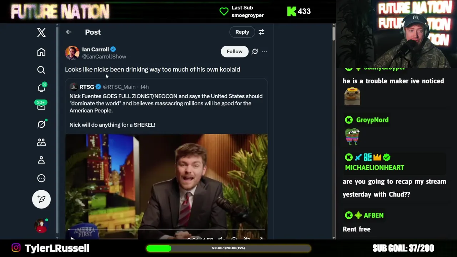Click the 'he is a trouble maker' chat message
This screenshot has width=457, height=257.
click(393, 81)
